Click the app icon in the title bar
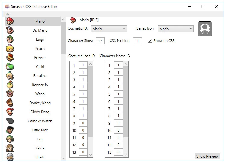The image size is (226, 163). (7, 7)
